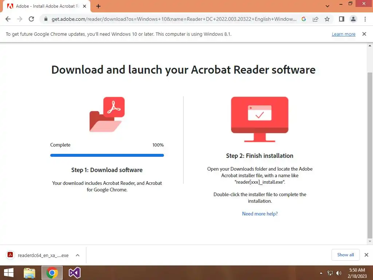Open the Windows Start button

(9, 273)
